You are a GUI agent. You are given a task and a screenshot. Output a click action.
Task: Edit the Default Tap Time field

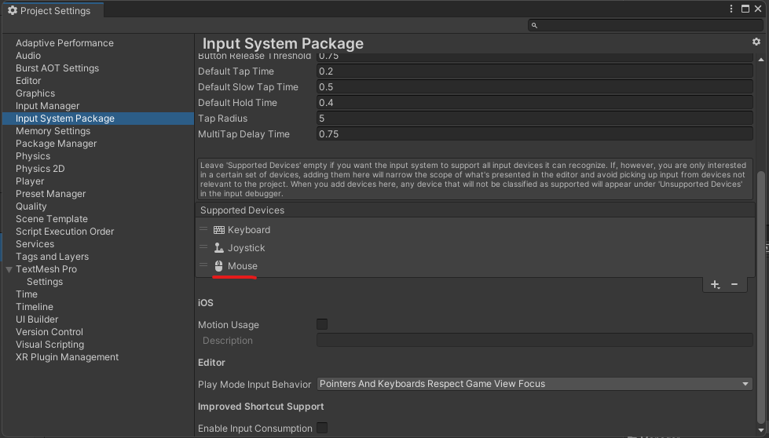(x=535, y=71)
